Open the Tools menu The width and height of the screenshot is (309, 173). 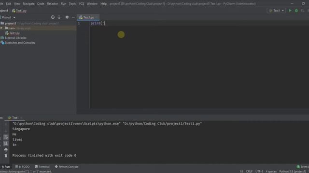coord(72,4)
